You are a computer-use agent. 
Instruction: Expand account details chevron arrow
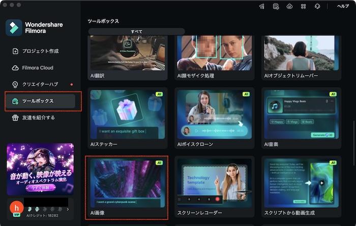coord(68,209)
